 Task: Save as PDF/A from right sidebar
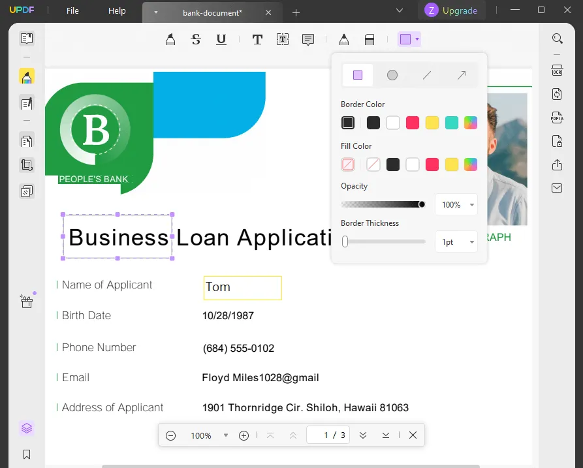point(557,118)
